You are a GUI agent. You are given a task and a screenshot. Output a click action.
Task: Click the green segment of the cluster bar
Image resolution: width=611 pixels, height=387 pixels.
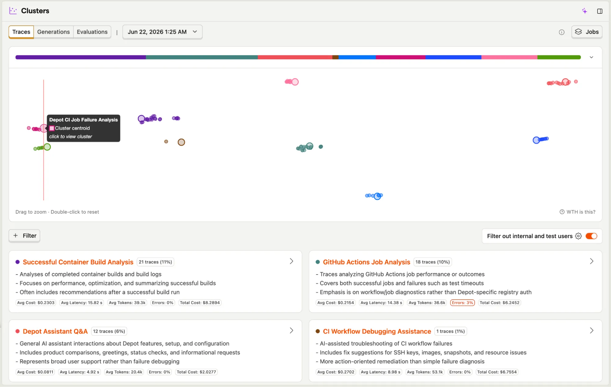pos(559,57)
